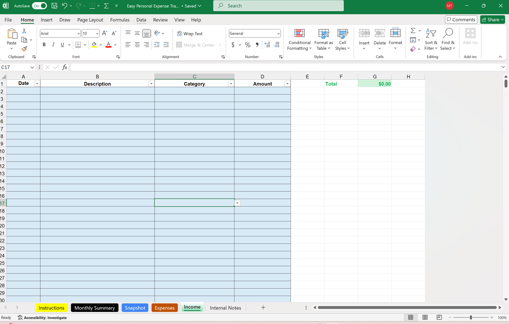The image size is (509, 324).
Task: Switch to the Formulas ribbon tab
Action: click(120, 20)
